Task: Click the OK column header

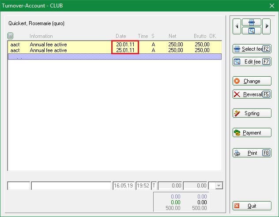Action: click(x=212, y=36)
